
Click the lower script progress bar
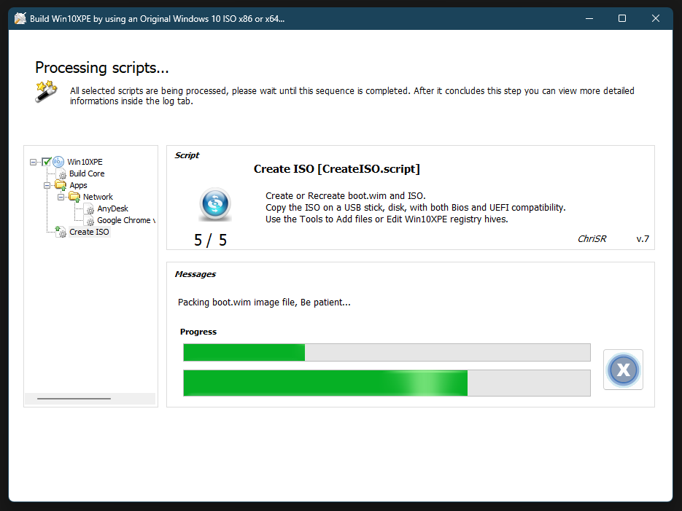point(387,383)
